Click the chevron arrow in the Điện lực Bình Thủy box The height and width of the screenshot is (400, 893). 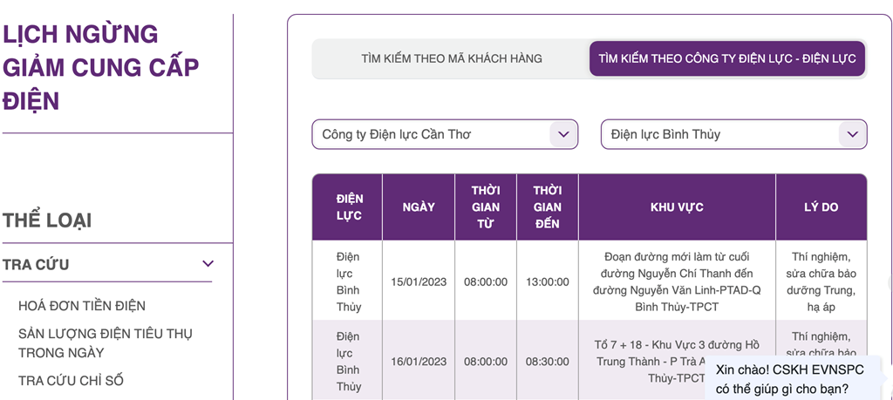(852, 134)
